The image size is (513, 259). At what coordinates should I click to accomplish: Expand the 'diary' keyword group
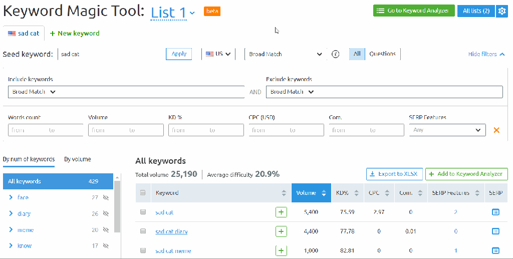click(x=11, y=213)
